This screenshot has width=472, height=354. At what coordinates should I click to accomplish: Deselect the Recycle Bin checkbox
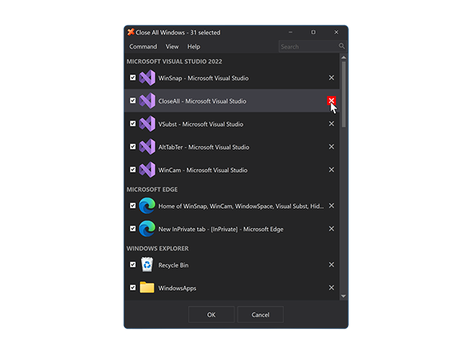[133, 265]
